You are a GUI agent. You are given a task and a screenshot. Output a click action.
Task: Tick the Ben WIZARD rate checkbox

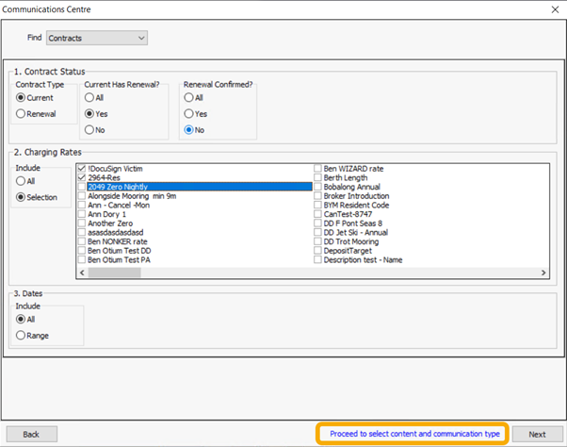click(x=318, y=169)
